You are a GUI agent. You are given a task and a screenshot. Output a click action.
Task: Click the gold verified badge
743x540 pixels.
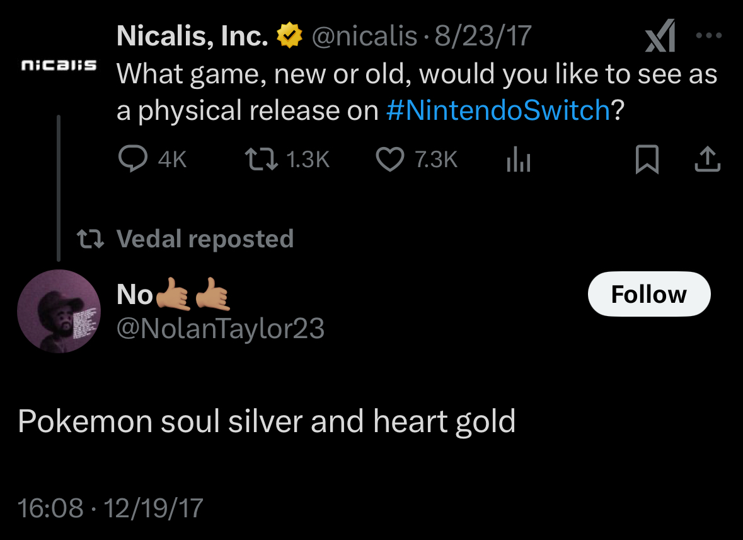pyautogui.click(x=290, y=38)
